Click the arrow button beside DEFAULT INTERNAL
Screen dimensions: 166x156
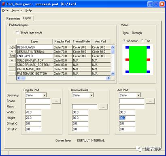coord(12,51)
